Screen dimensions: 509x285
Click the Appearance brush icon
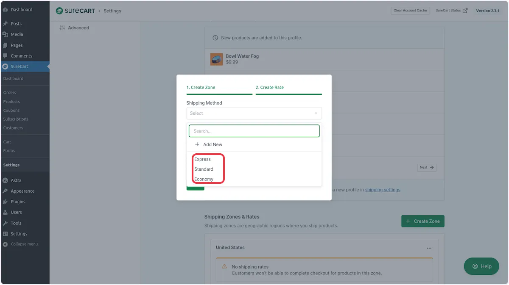point(5,191)
